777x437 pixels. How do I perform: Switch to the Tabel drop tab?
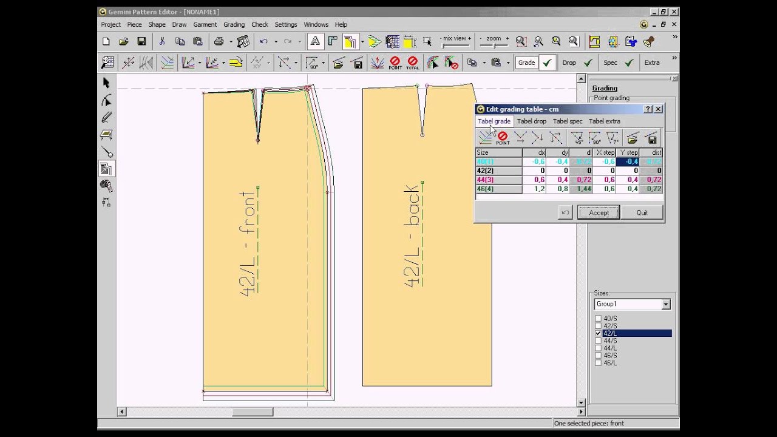pyautogui.click(x=532, y=121)
